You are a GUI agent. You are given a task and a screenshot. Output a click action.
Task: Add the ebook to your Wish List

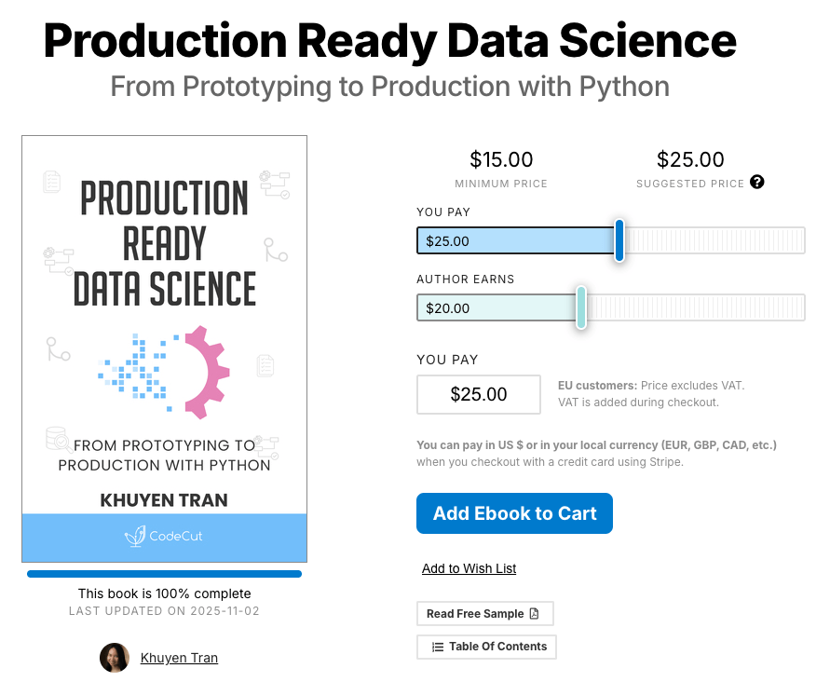pos(469,568)
